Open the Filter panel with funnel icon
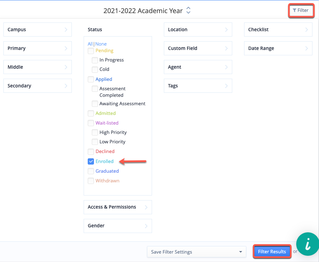This screenshot has width=319, height=262. 301,10
